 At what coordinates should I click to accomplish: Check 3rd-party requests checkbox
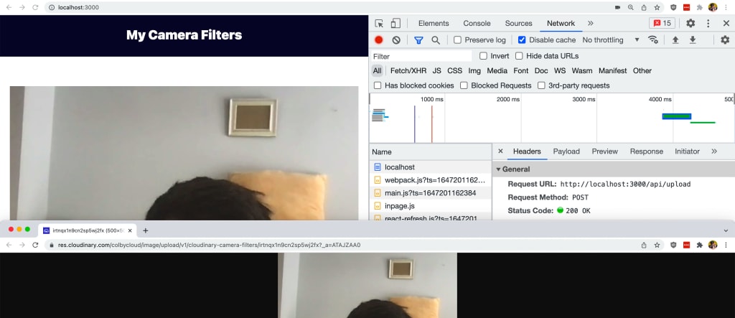pyautogui.click(x=541, y=85)
